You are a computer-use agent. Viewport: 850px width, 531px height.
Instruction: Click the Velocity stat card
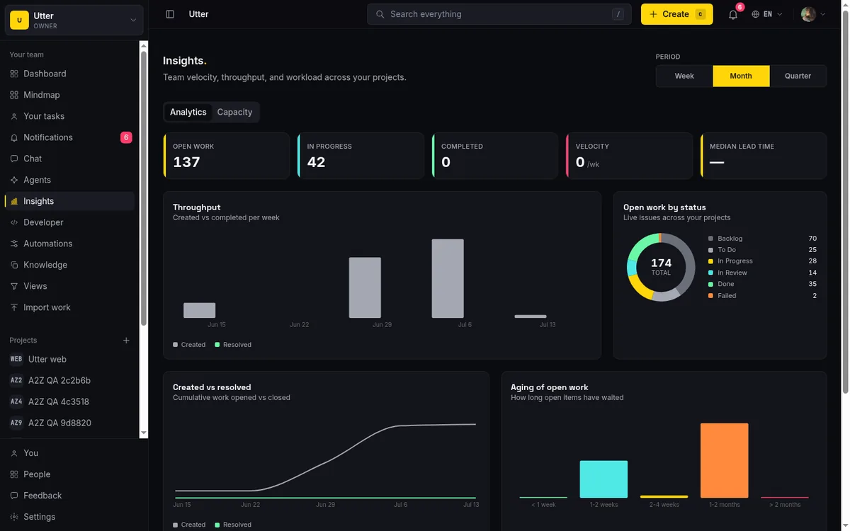(629, 156)
